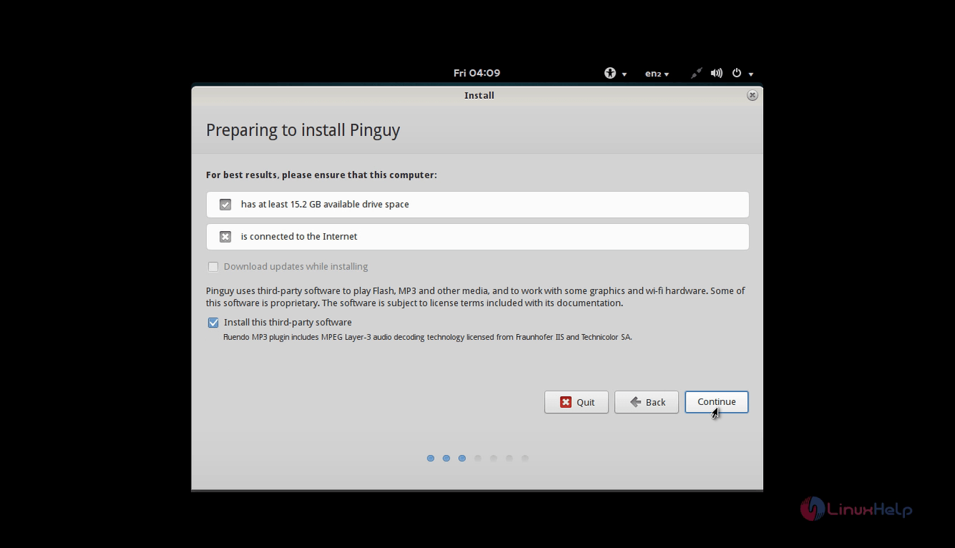Expand the accessibility menu arrow
The image size is (955, 548).
[x=624, y=74]
